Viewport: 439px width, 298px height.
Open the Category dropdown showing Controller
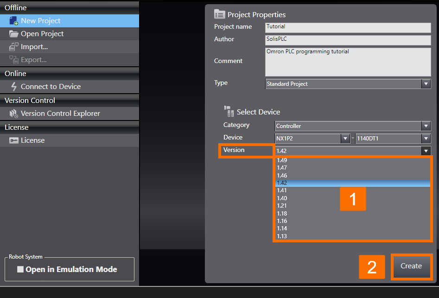coord(426,126)
